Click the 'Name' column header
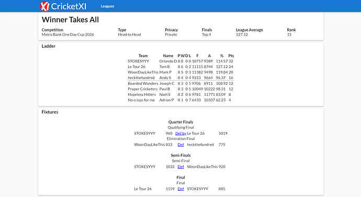361x197 pixels. coord(168,56)
